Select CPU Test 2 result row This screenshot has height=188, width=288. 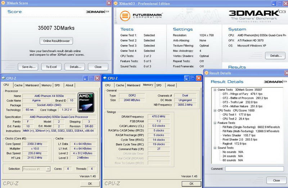(236, 119)
